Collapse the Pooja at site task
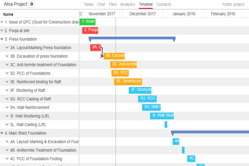The height and width of the screenshot is (166, 249). tap(2, 30)
